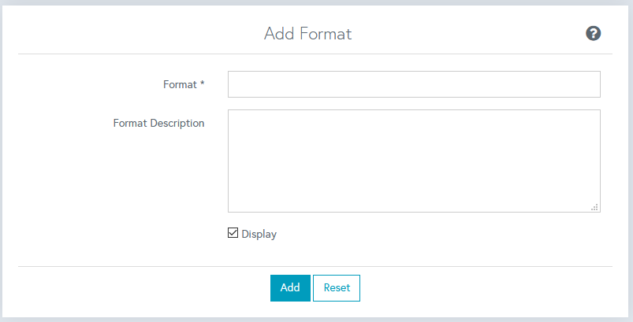The image size is (633, 322).
Task: Click the Add Format heading
Action: pos(307,34)
